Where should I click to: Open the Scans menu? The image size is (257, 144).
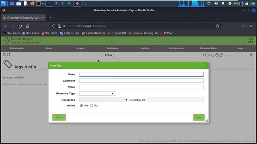(49, 48)
